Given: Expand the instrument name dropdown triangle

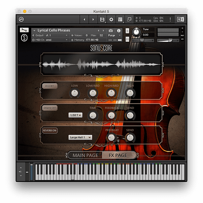Looking at the screenshot, I should click(x=34, y=31).
